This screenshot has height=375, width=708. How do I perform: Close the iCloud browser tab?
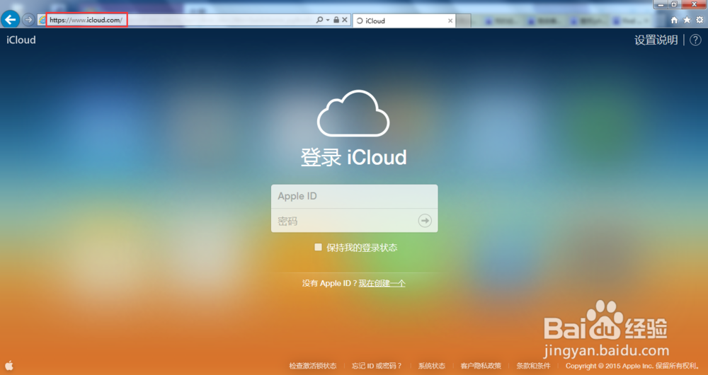[x=450, y=21]
